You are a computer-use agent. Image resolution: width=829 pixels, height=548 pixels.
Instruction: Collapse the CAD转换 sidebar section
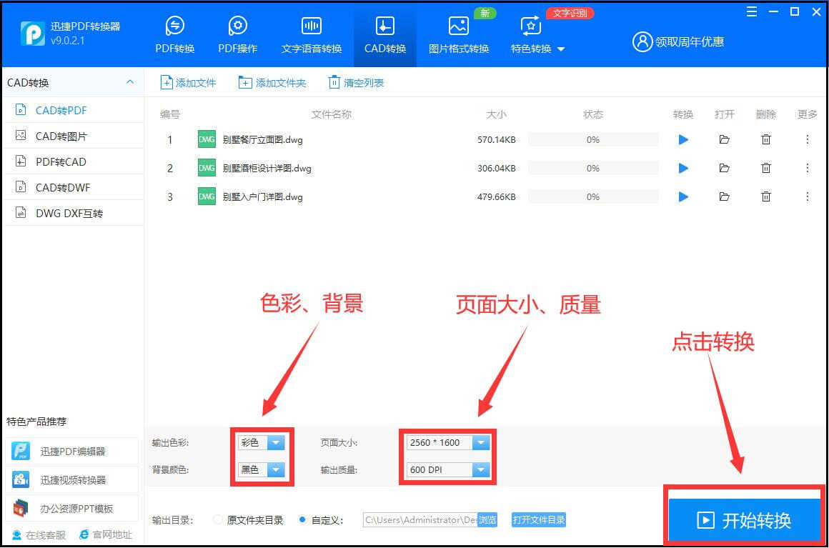[130, 82]
